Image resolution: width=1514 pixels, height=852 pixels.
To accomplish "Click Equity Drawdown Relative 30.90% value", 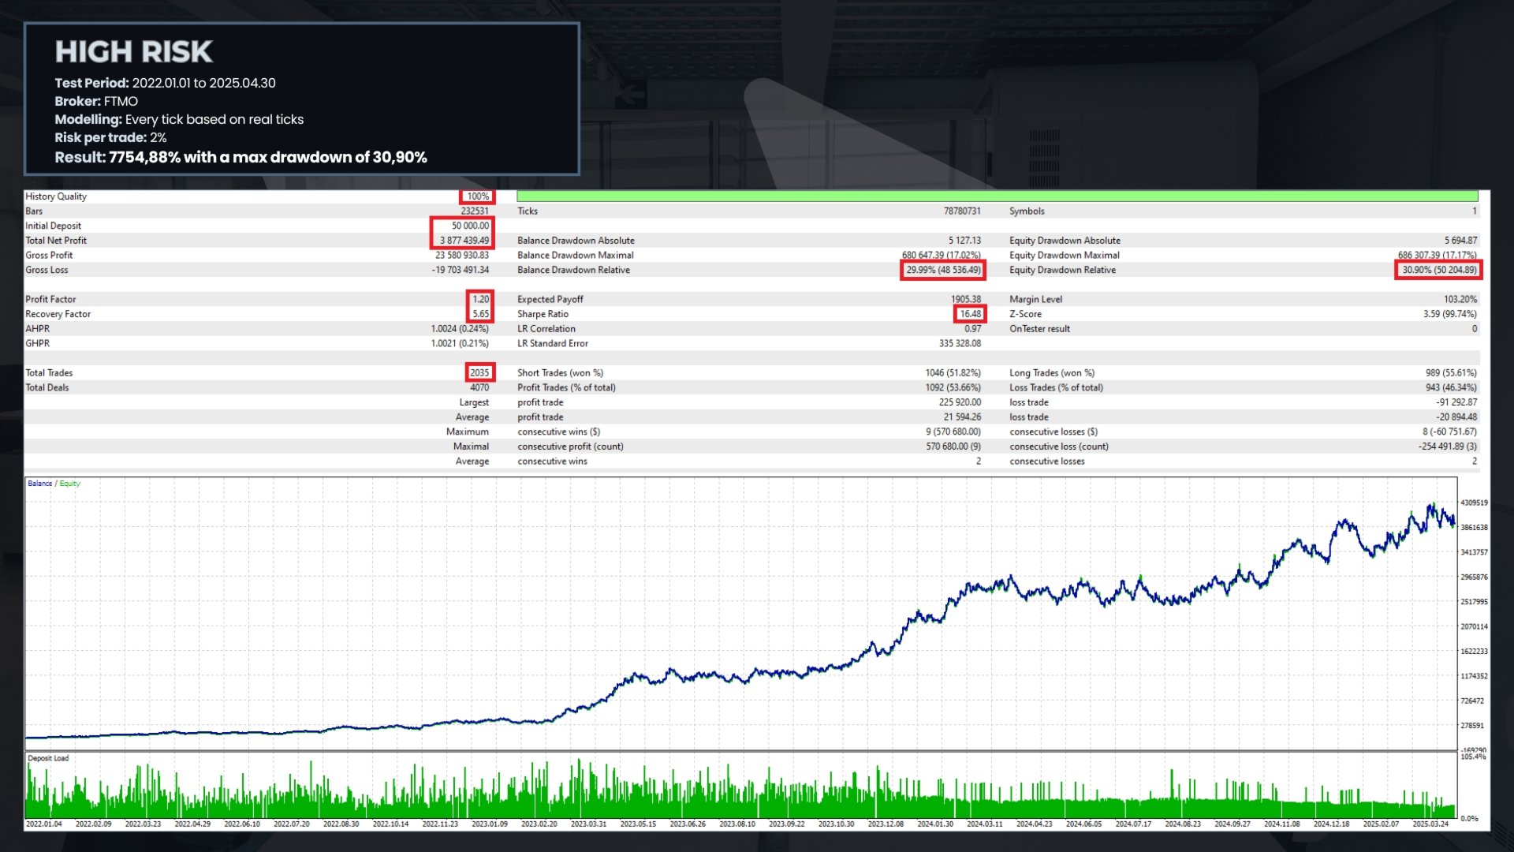I will 1439,270.
